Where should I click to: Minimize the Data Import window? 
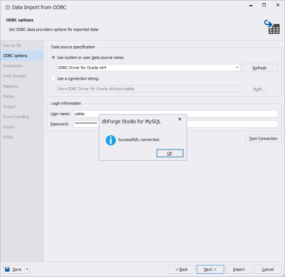coord(251,5)
